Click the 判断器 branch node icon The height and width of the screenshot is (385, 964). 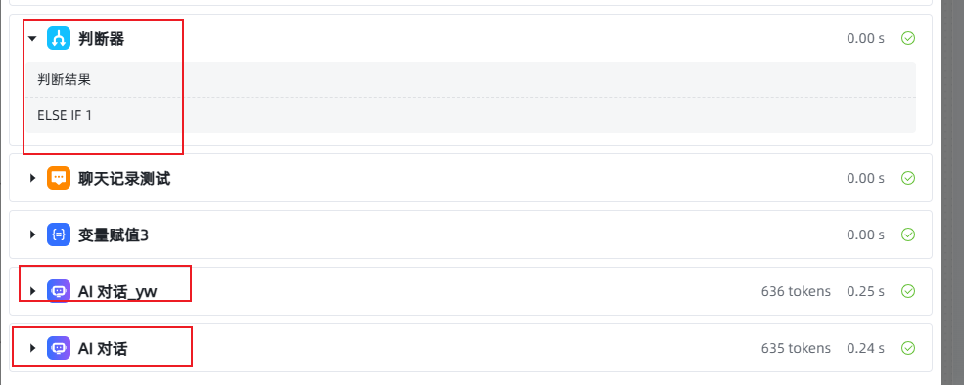(x=59, y=39)
